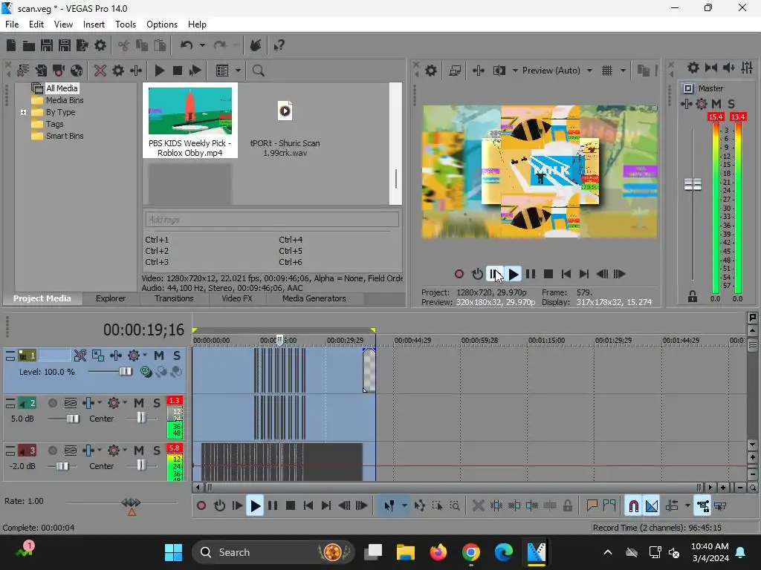
Task: Open the edit tool dropdown arrow
Action: (404, 506)
